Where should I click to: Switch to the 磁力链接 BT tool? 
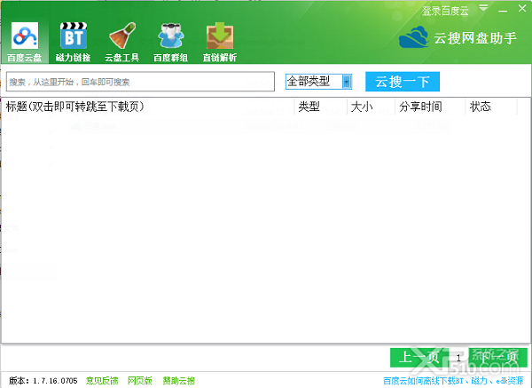tap(74, 42)
